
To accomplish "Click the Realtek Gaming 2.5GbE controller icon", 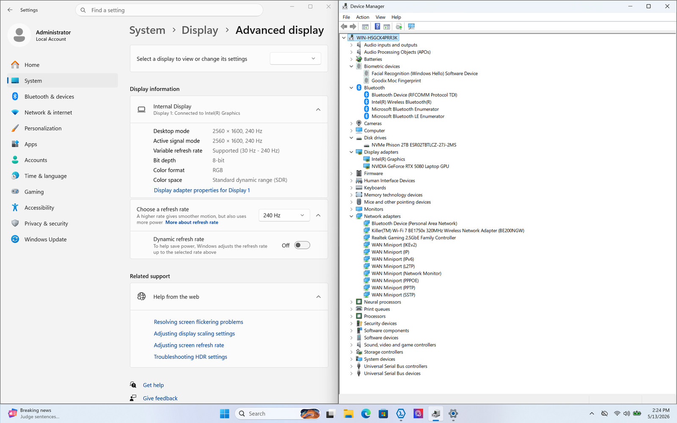I will (366, 238).
